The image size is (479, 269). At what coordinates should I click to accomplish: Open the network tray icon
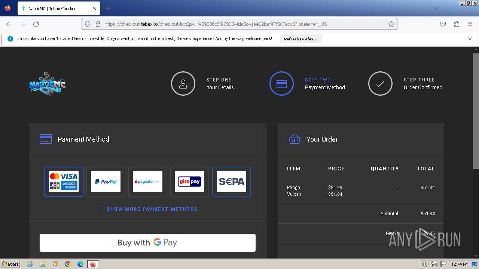tap(434, 264)
